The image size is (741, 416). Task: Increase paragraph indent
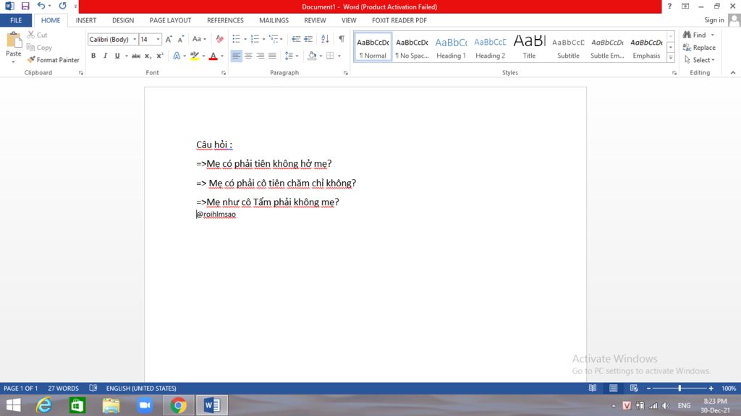click(308, 39)
